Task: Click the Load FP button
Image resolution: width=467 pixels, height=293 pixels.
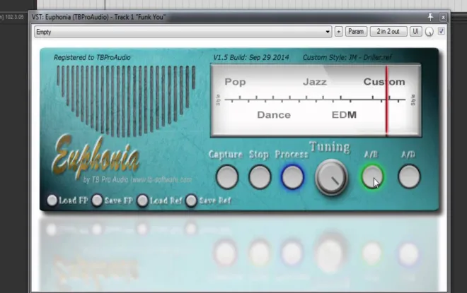Action: coord(52,201)
